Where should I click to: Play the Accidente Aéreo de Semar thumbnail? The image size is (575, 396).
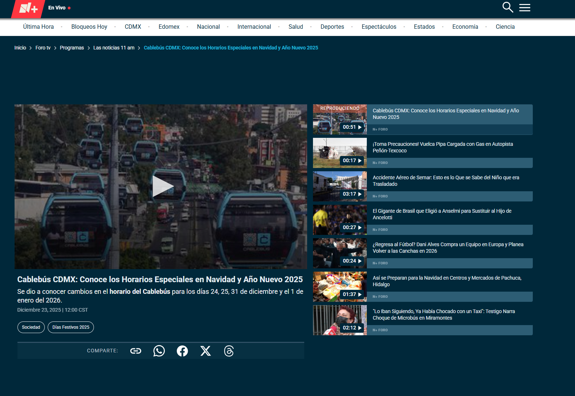point(340,187)
